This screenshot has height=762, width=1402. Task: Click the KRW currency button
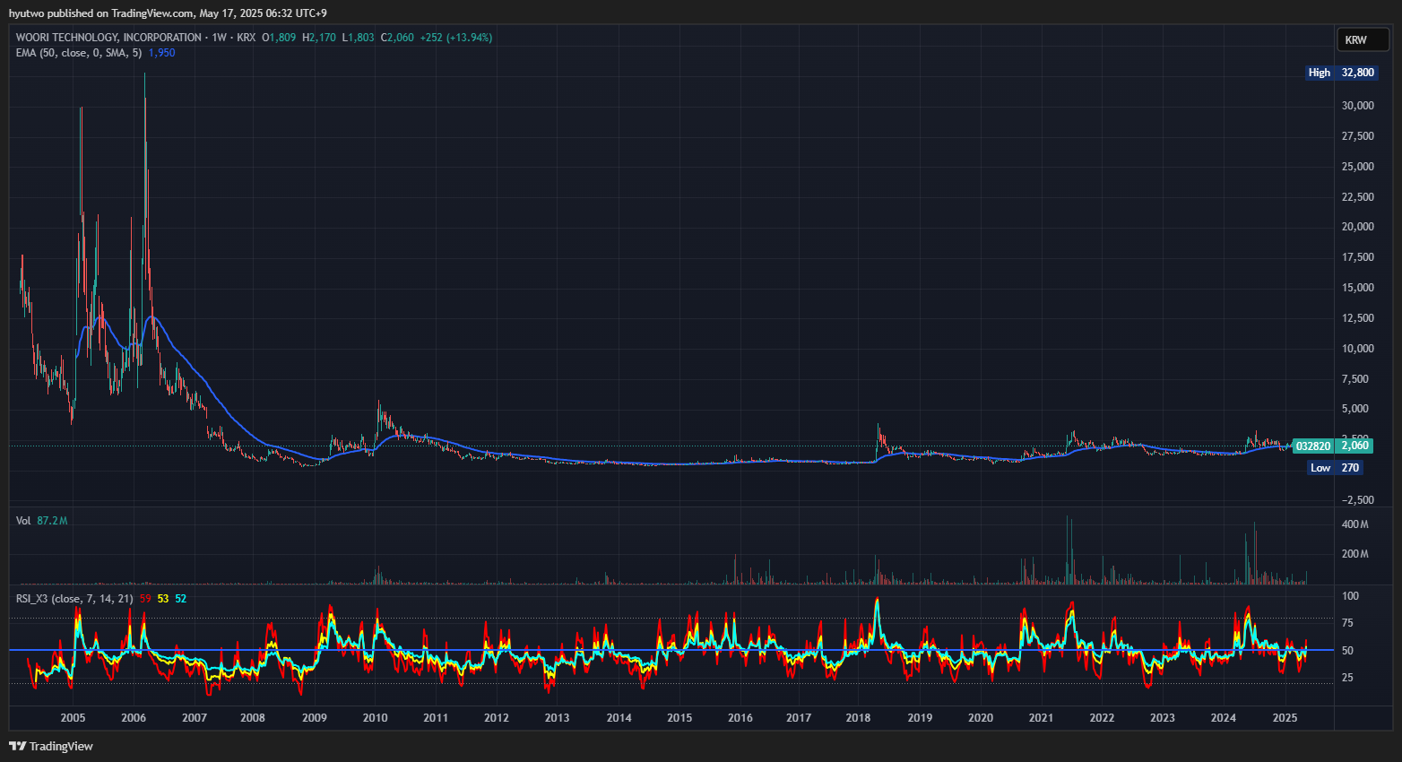tap(1363, 39)
